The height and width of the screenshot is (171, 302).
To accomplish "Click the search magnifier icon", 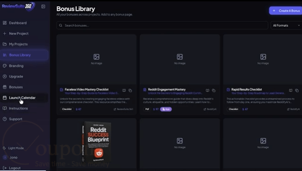I will pyautogui.click(x=61, y=25).
